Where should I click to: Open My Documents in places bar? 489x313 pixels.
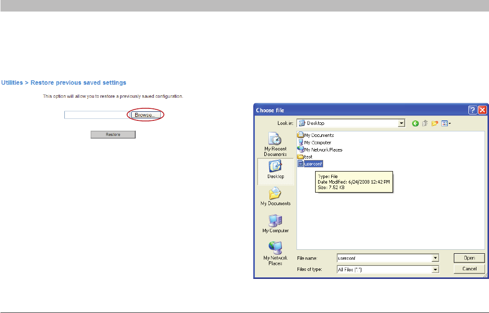(x=275, y=197)
